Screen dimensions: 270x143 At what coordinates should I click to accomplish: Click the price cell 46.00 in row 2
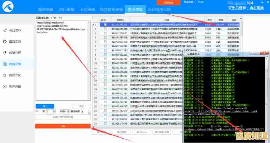click(208, 29)
